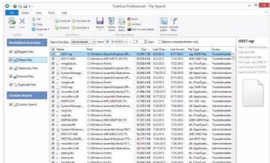Switch to the Tools ribbon tab
This screenshot has height=163, width=270.
coord(51,13)
